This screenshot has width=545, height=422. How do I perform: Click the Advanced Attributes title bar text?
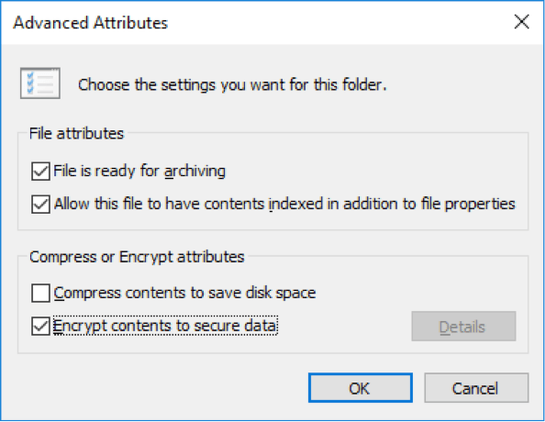point(90,23)
